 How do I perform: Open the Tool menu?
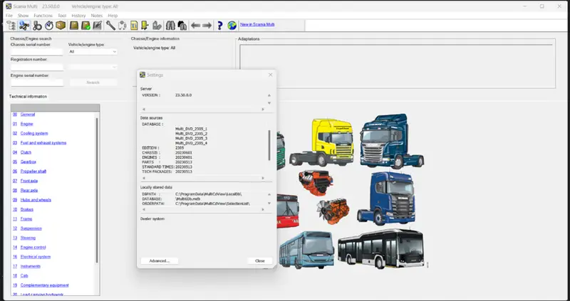62,16
